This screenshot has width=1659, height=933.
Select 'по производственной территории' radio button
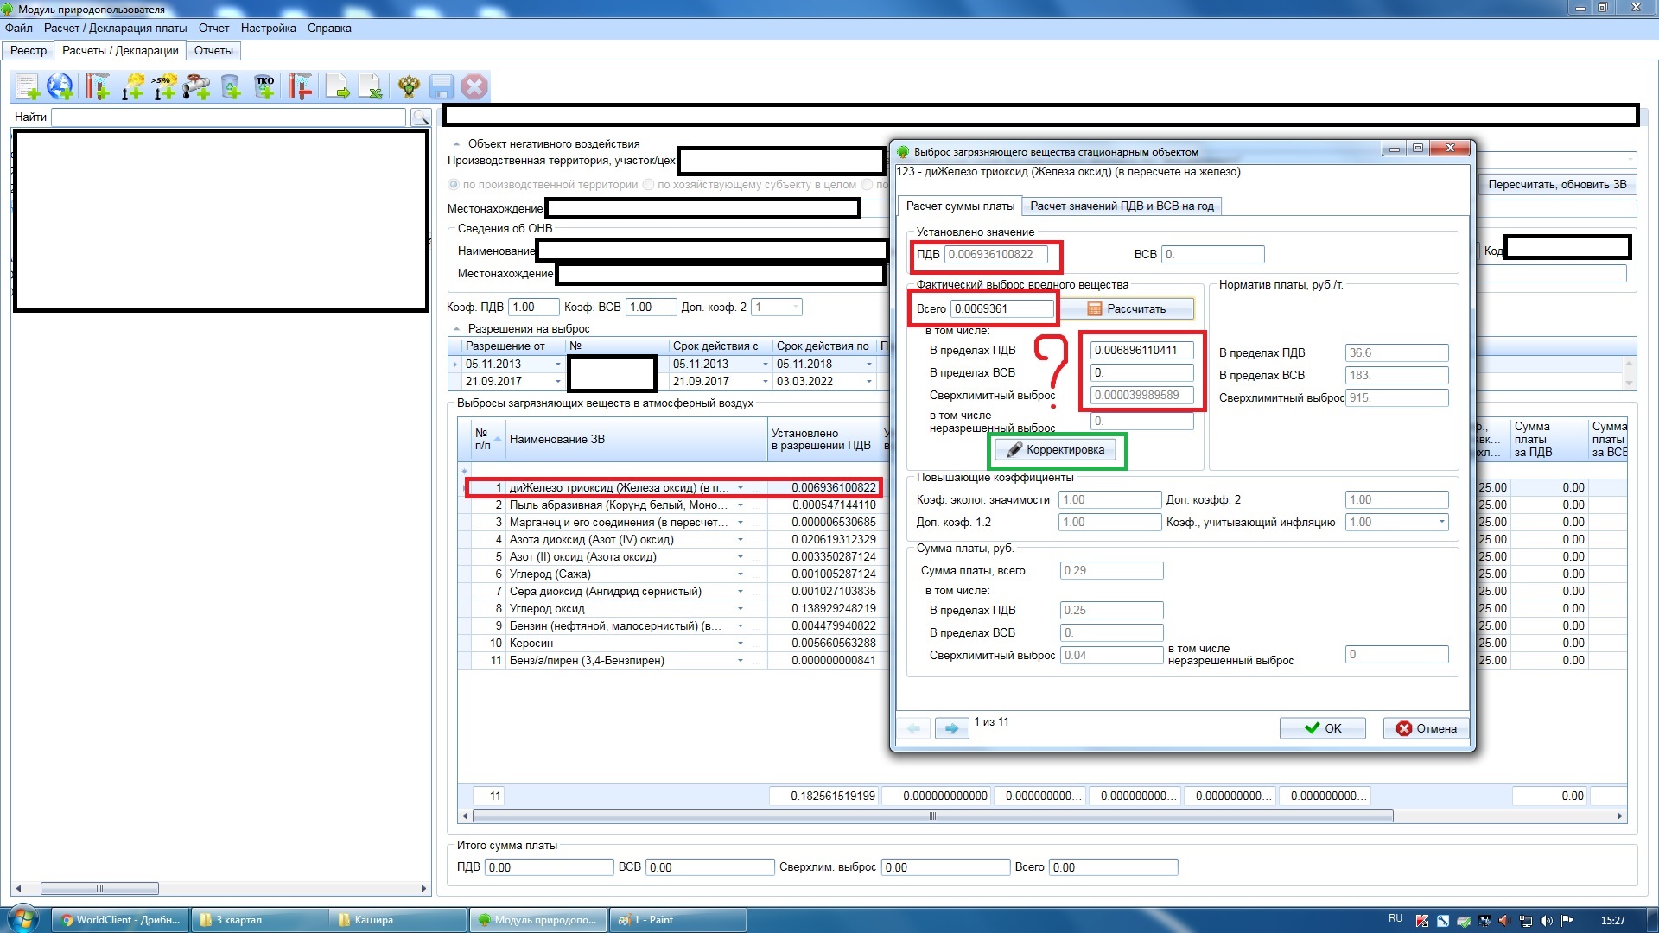[454, 185]
